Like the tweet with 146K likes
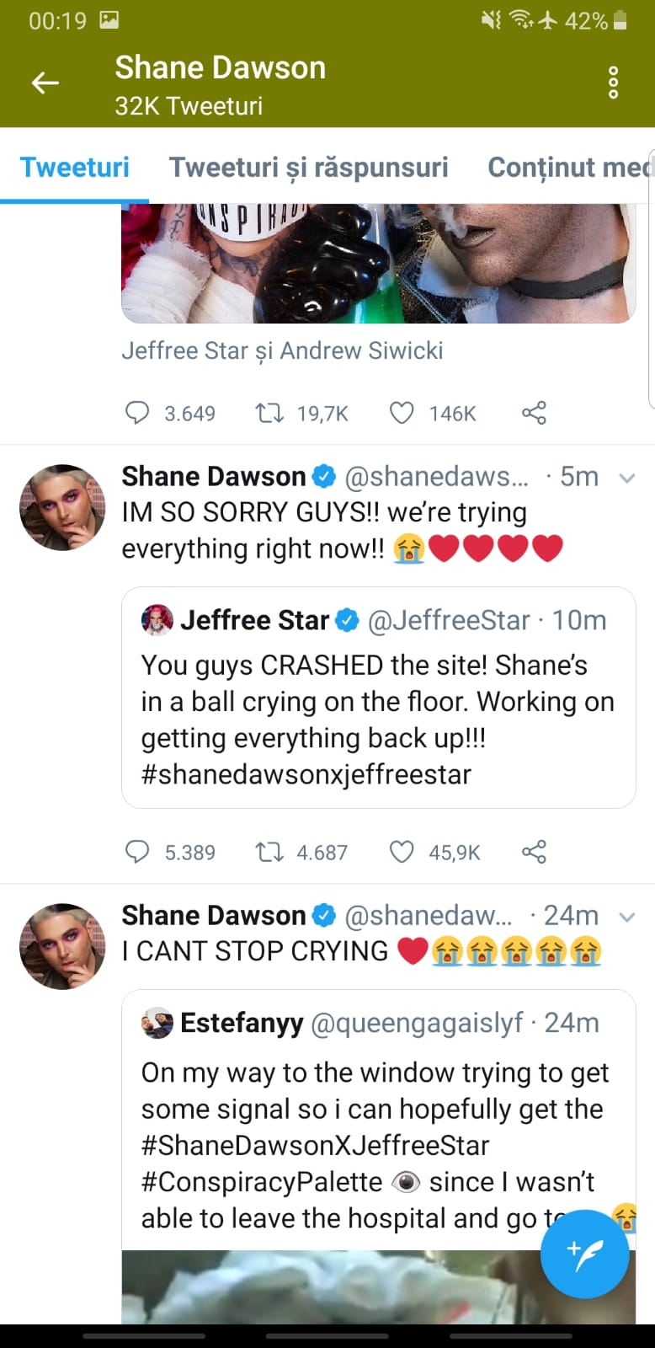This screenshot has height=1348, width=655. pyautogui.click(x=402, y=413)
